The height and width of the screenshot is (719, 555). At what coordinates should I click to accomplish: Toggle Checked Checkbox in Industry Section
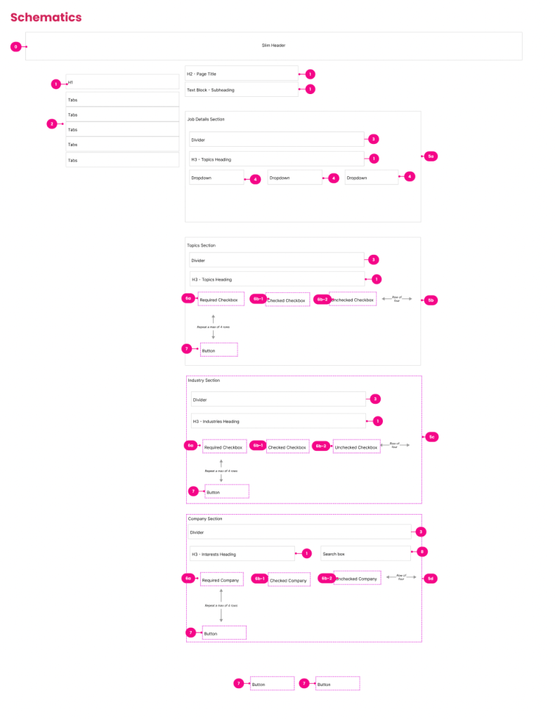tap(287, 447)
